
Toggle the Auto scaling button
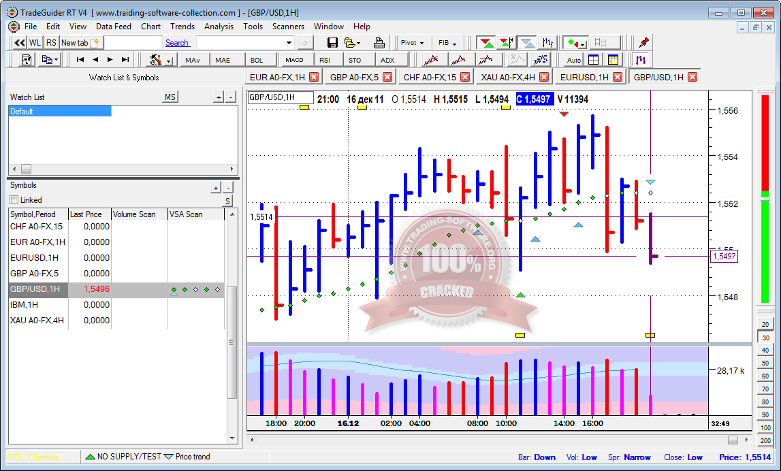574,60
